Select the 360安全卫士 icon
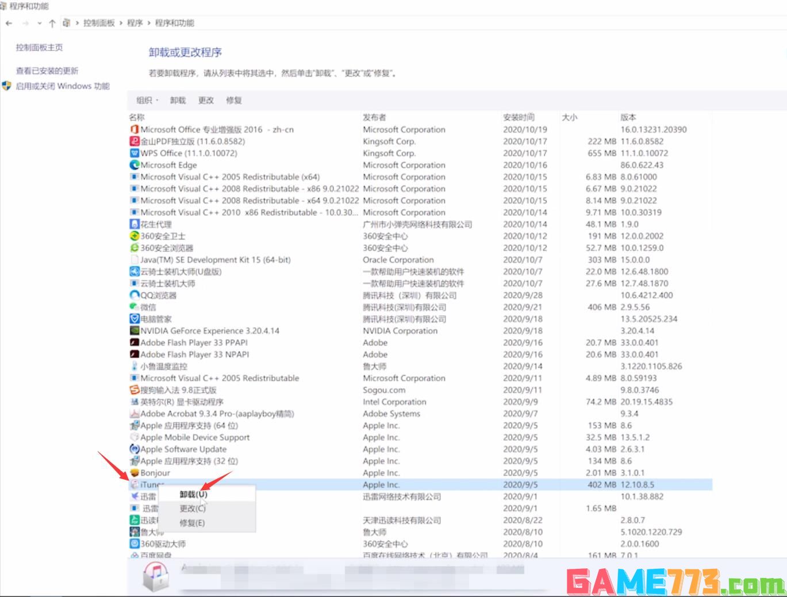This screenshot has width=787, height=597. [x=135, y=236]
